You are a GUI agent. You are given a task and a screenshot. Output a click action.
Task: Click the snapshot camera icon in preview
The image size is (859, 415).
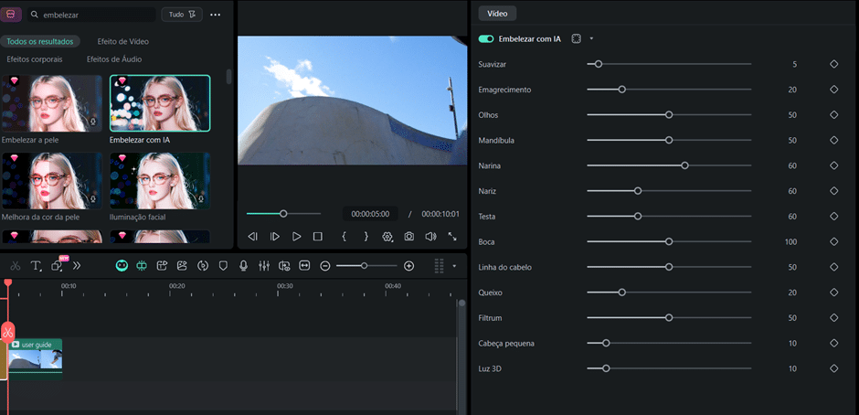click(x=408, y=237)
